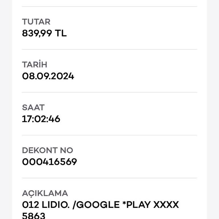
Task: Tap the *PLAY text in the description
Action: [x=137, y=205]
